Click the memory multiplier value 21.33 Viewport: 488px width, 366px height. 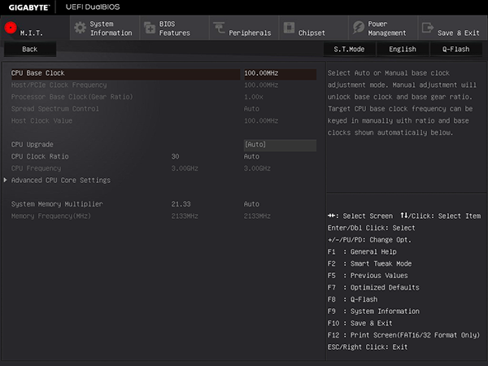[x=181, y=204]
